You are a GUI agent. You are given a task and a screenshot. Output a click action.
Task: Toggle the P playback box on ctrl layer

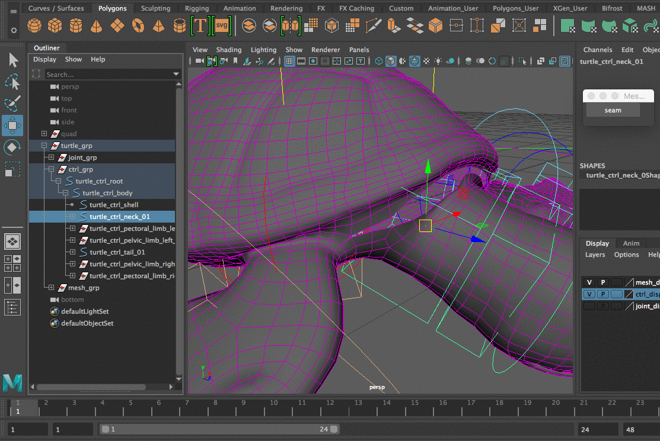point(602,294)
